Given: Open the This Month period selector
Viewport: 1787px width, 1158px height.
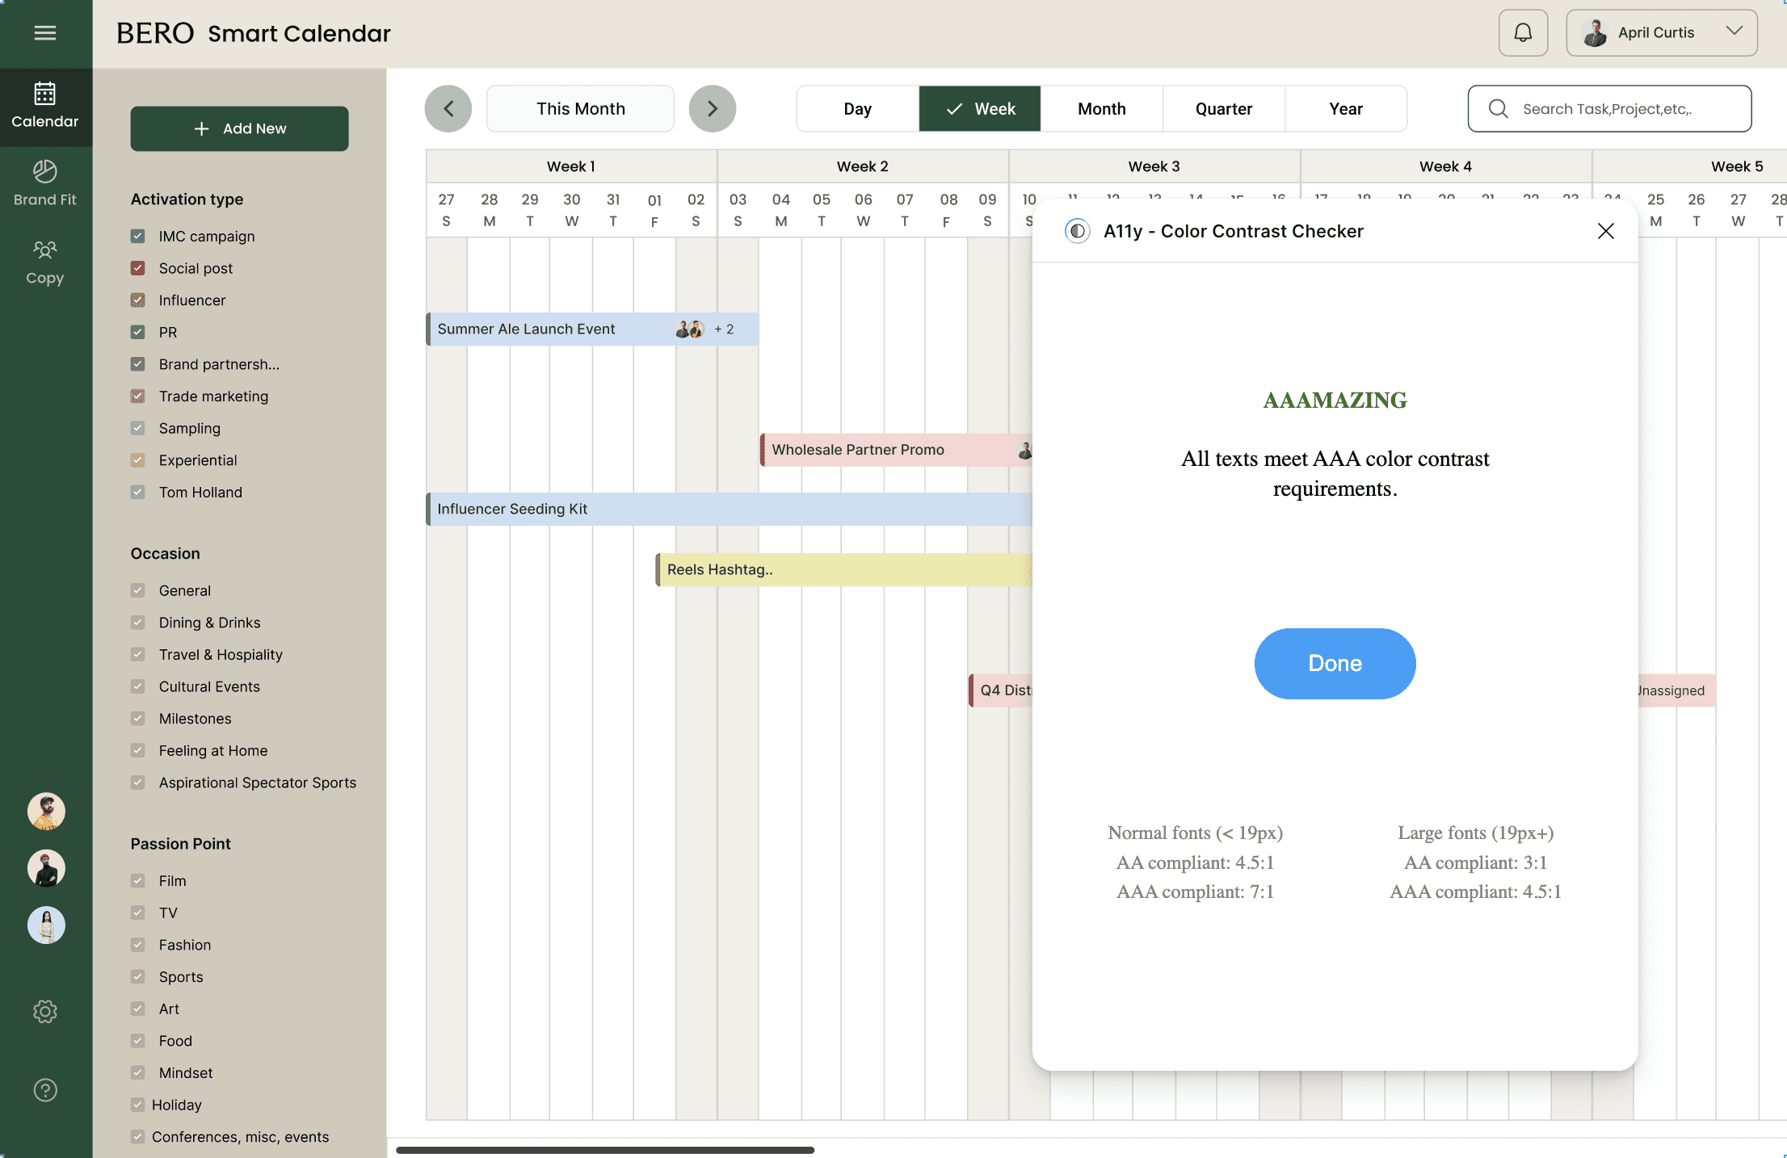Looking at the screenshot, I should [580, 108].
